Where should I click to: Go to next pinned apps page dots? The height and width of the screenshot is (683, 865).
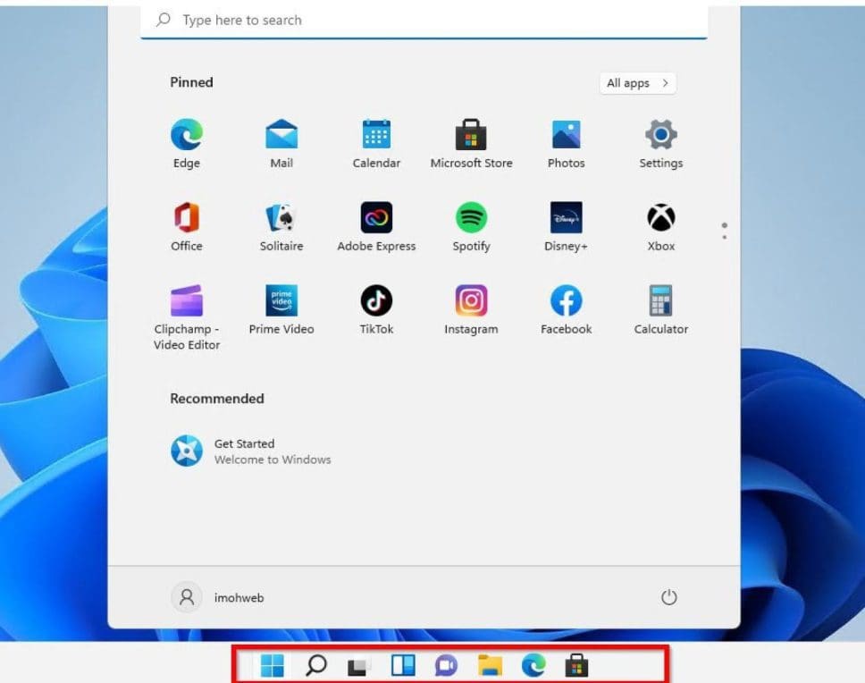click(724, 231)
